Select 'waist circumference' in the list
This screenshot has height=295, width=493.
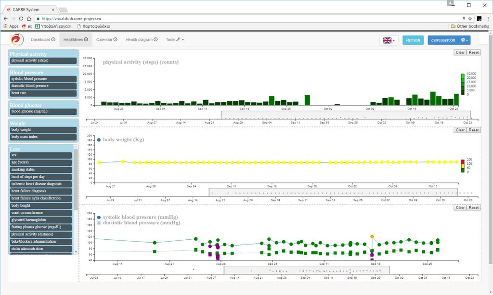click(41, 213)
